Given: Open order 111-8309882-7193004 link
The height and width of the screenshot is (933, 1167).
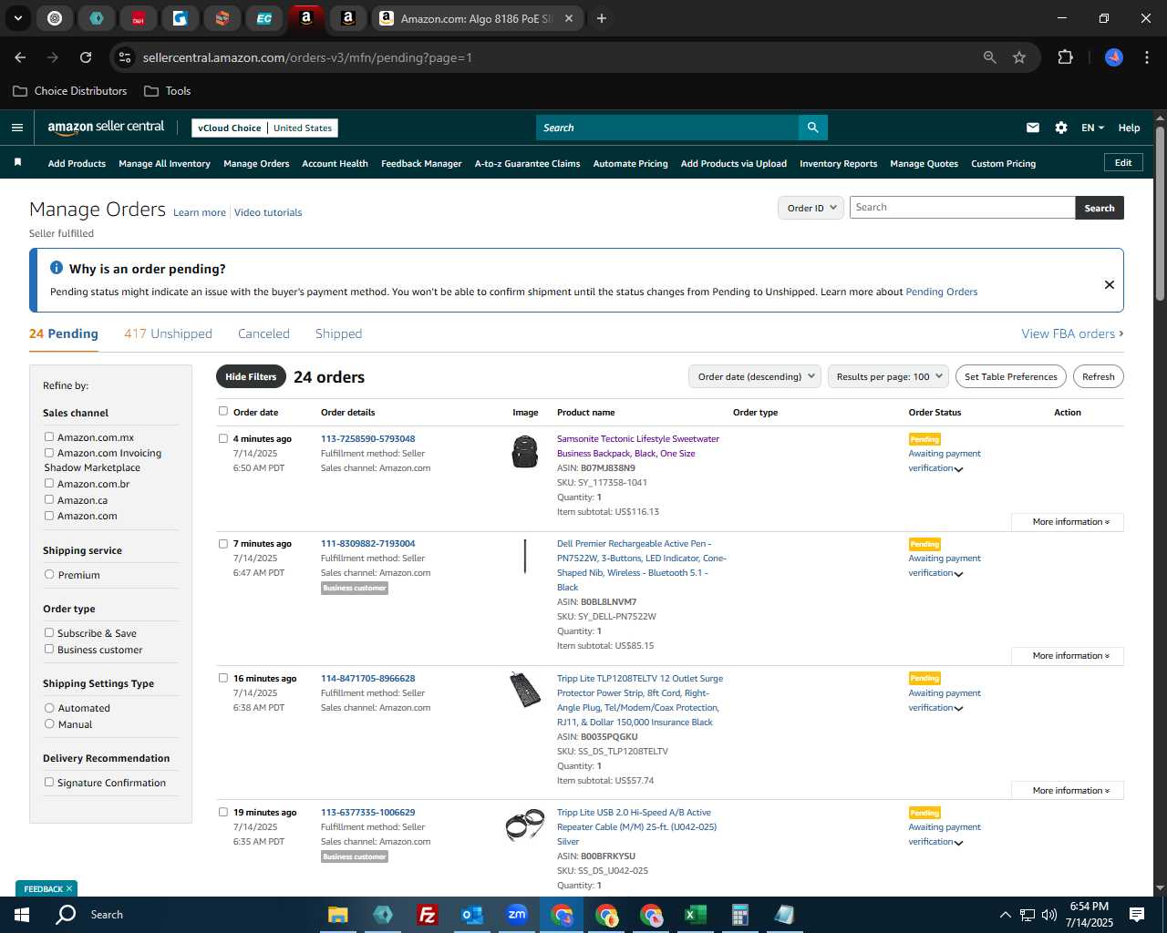Looking at the screenshot, I should (x=367, y=543).
